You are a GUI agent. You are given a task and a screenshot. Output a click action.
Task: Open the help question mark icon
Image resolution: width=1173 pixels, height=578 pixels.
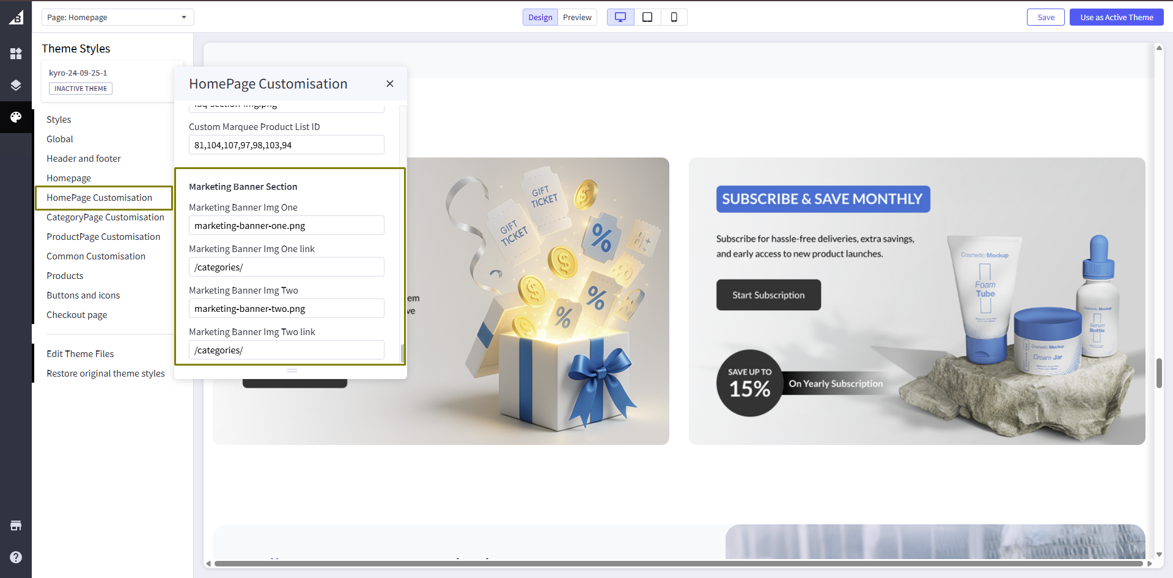coord(16,557)
